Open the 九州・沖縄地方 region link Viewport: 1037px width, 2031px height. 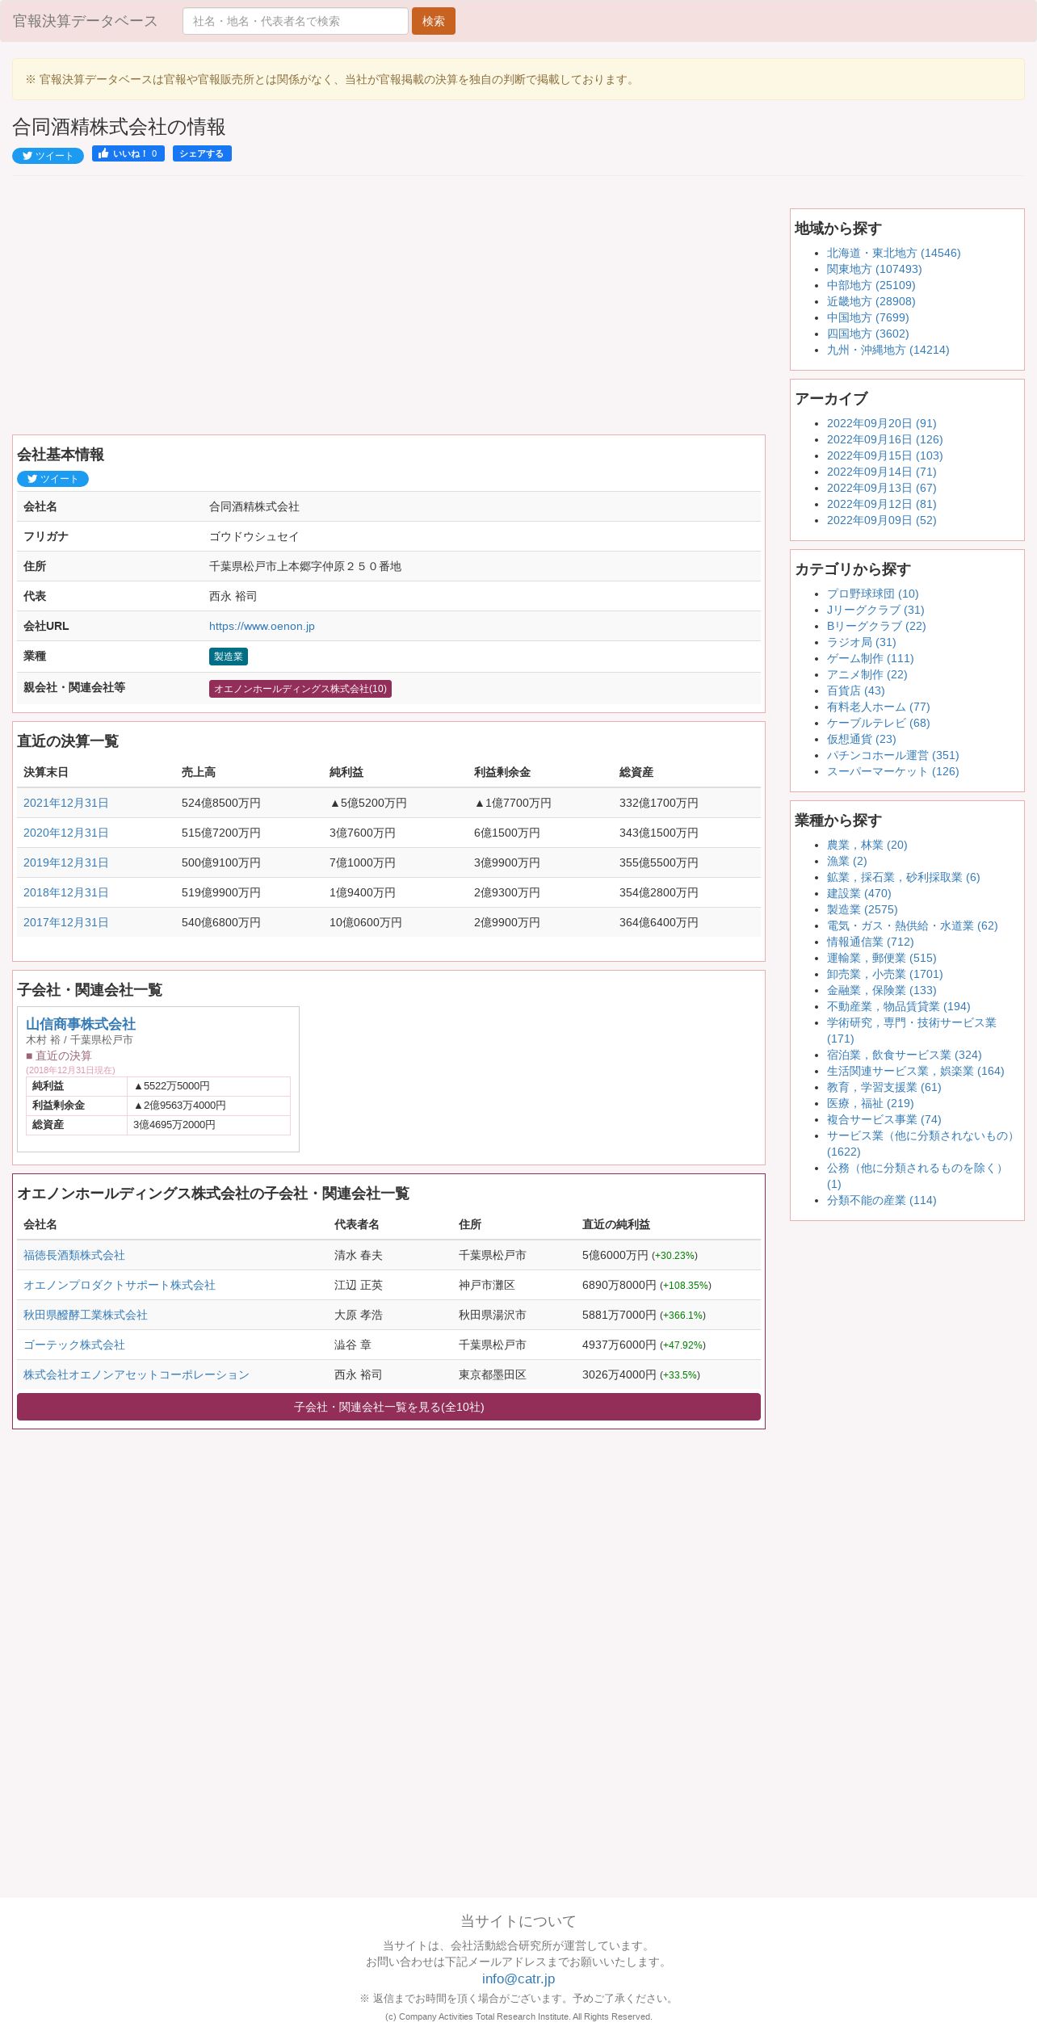(888, 350)
